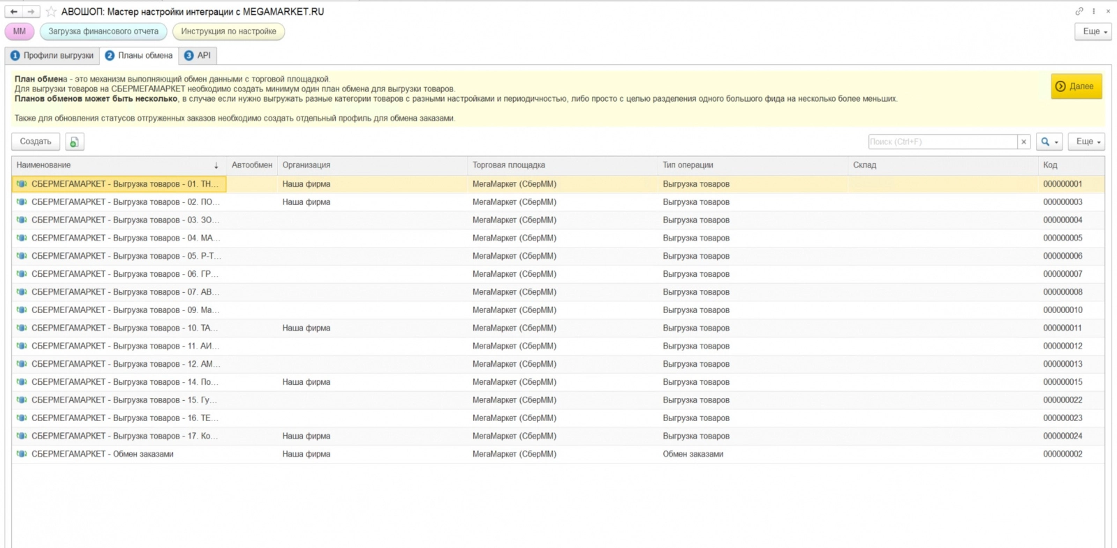Click the code cell '000000015'
Viewport: 1117px width, 548px height.
pos(1063,382)
